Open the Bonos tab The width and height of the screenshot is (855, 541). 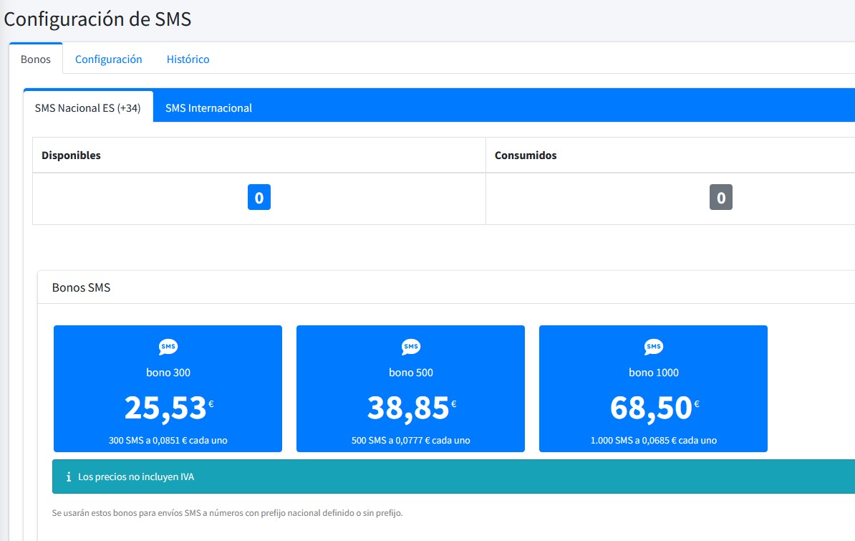point(36,59)
